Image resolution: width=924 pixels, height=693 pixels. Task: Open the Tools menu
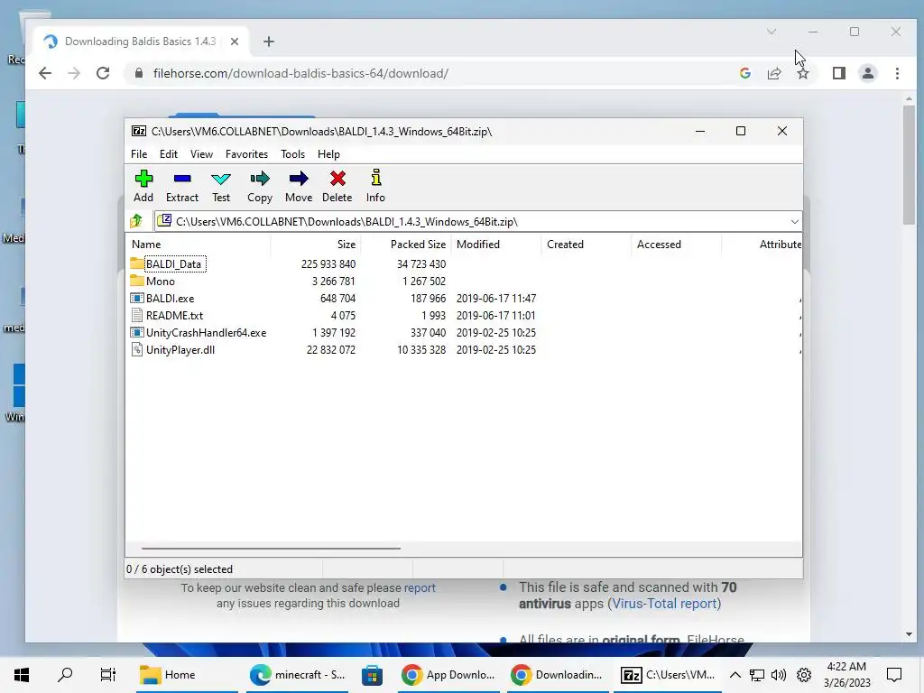[293, 154]
